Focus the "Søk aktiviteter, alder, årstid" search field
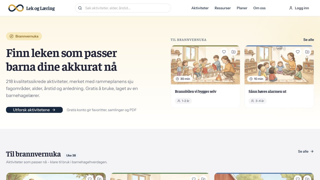The width and height of the screenshot is (320, 180). (123, 8)
